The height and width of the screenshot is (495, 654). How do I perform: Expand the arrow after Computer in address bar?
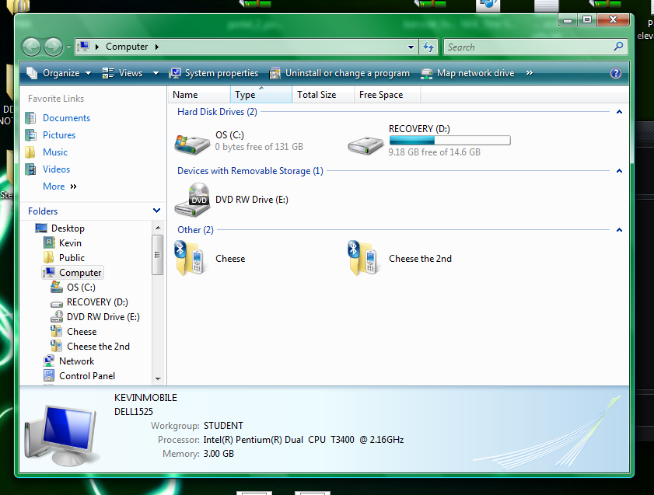point(157,47)
